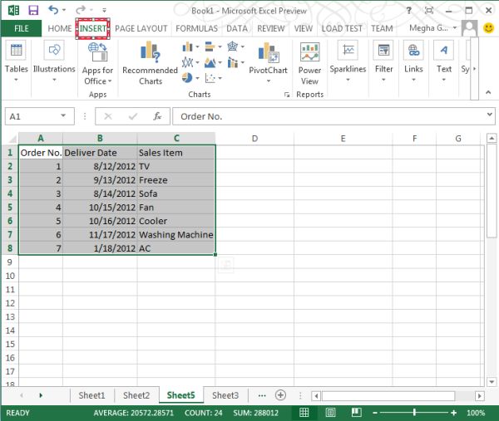Click cell containing Washing Machine

[x=176, y=234]
